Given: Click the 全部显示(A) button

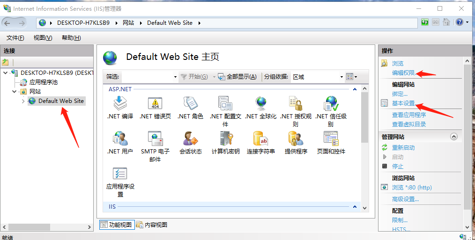Looking at the screenshot, I should coord(238,77).
